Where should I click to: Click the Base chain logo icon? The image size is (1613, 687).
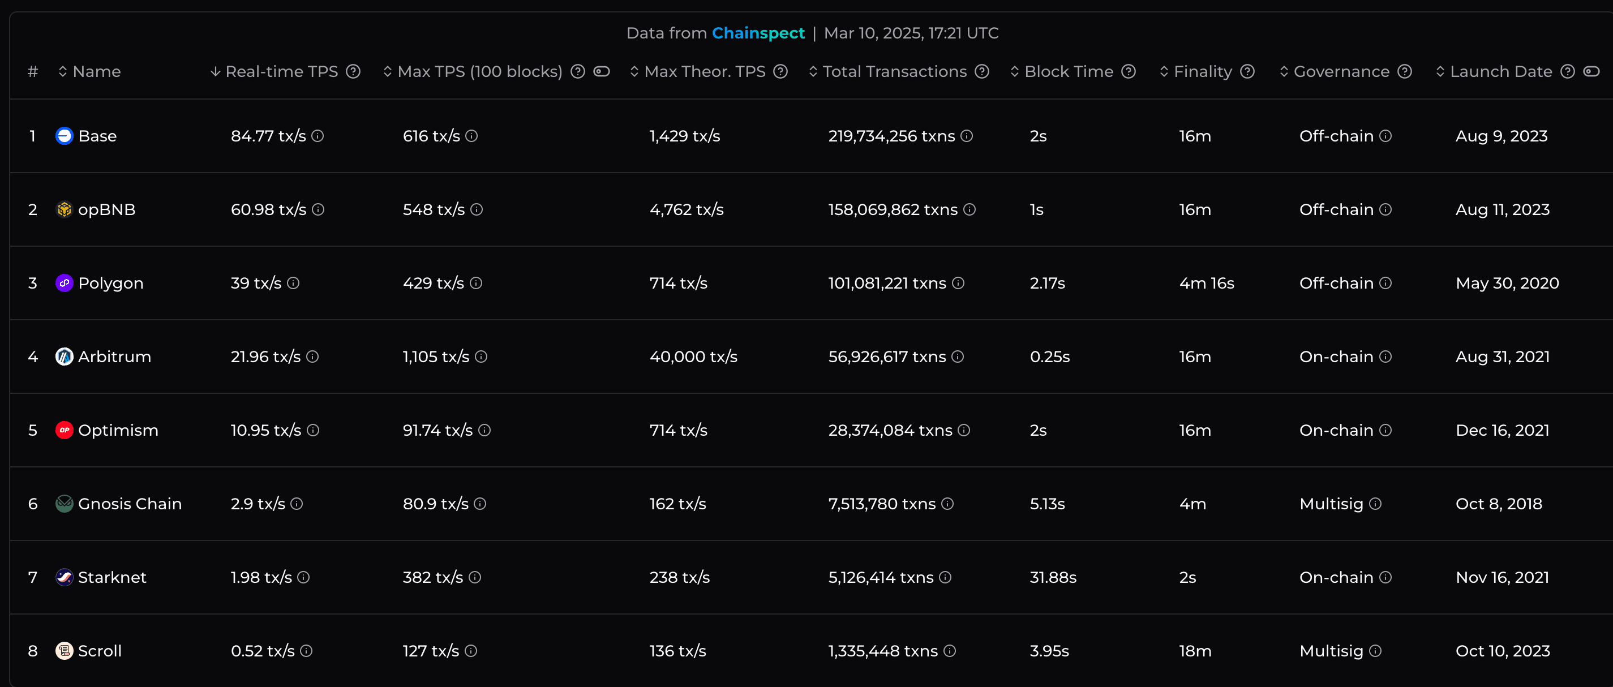[x=65, y=136]
